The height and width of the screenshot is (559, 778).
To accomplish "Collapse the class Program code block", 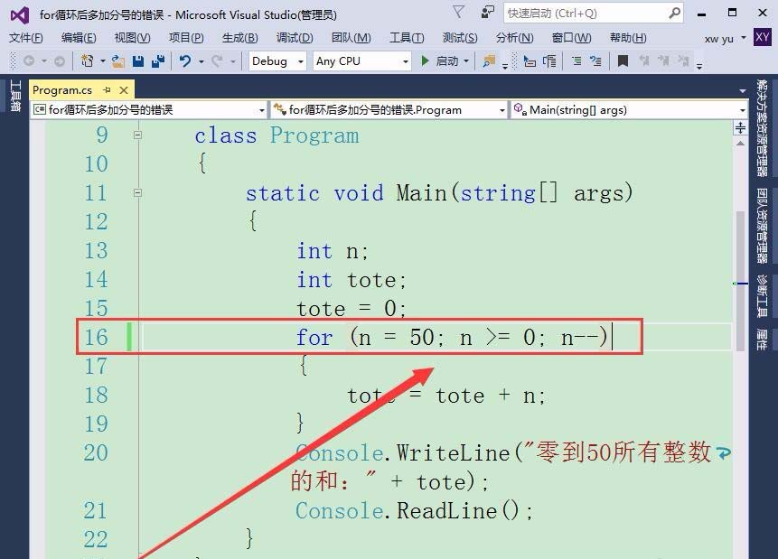I will (138, 135).
